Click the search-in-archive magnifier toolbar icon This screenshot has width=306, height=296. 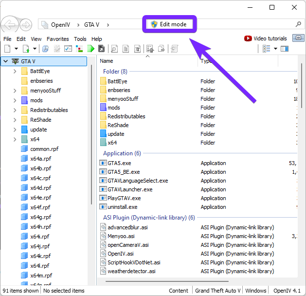tap(45, 49)
